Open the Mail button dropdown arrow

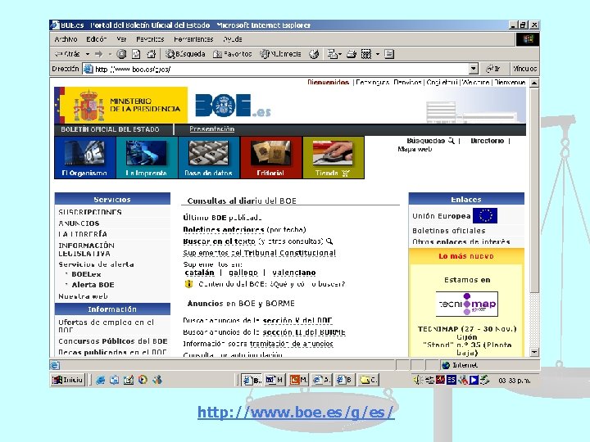click(x=340, y=54)
